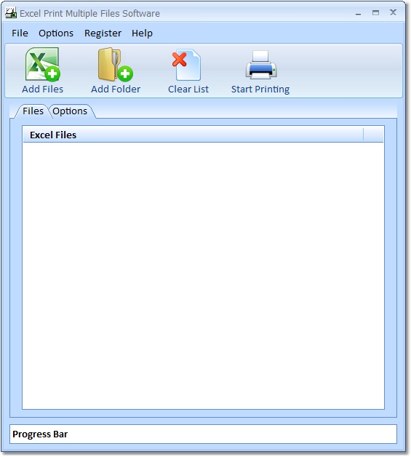
Task: Click the Start Printing printer icon
Action: tap(261, 65)
